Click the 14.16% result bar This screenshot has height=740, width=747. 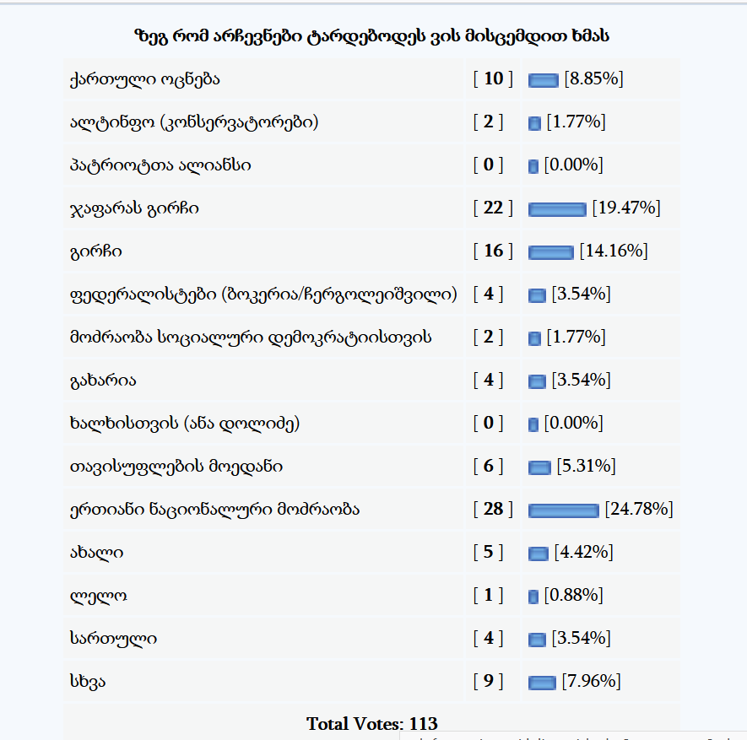(x=550, y=251)
